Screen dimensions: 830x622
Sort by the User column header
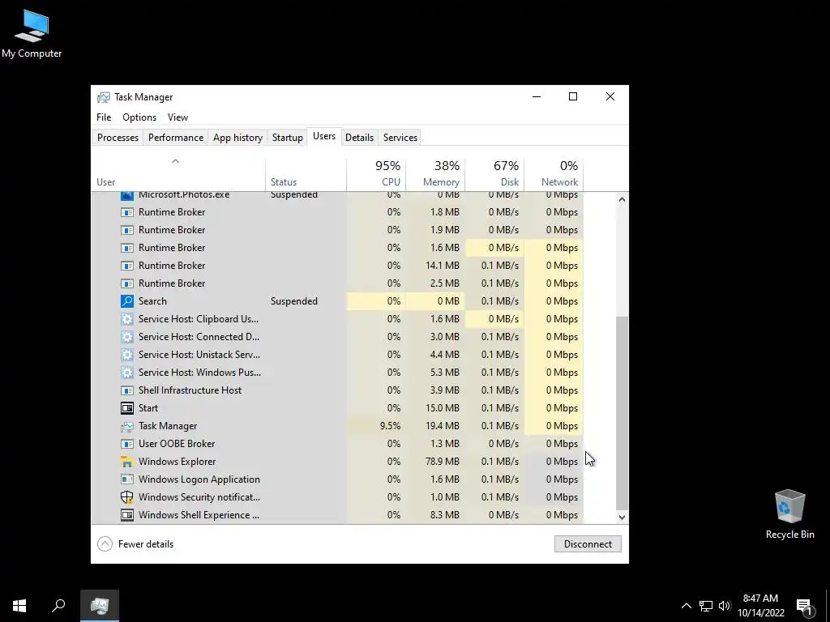[178, 174]
